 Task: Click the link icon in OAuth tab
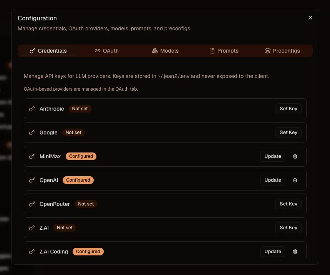(98, 51)
